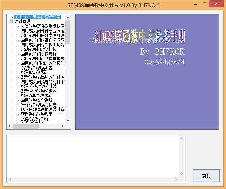Image resolution: width=226 pixels, height=189 pixels.
Task: Click tree horizontal scrollbar thumb
Action: (25, 126)
